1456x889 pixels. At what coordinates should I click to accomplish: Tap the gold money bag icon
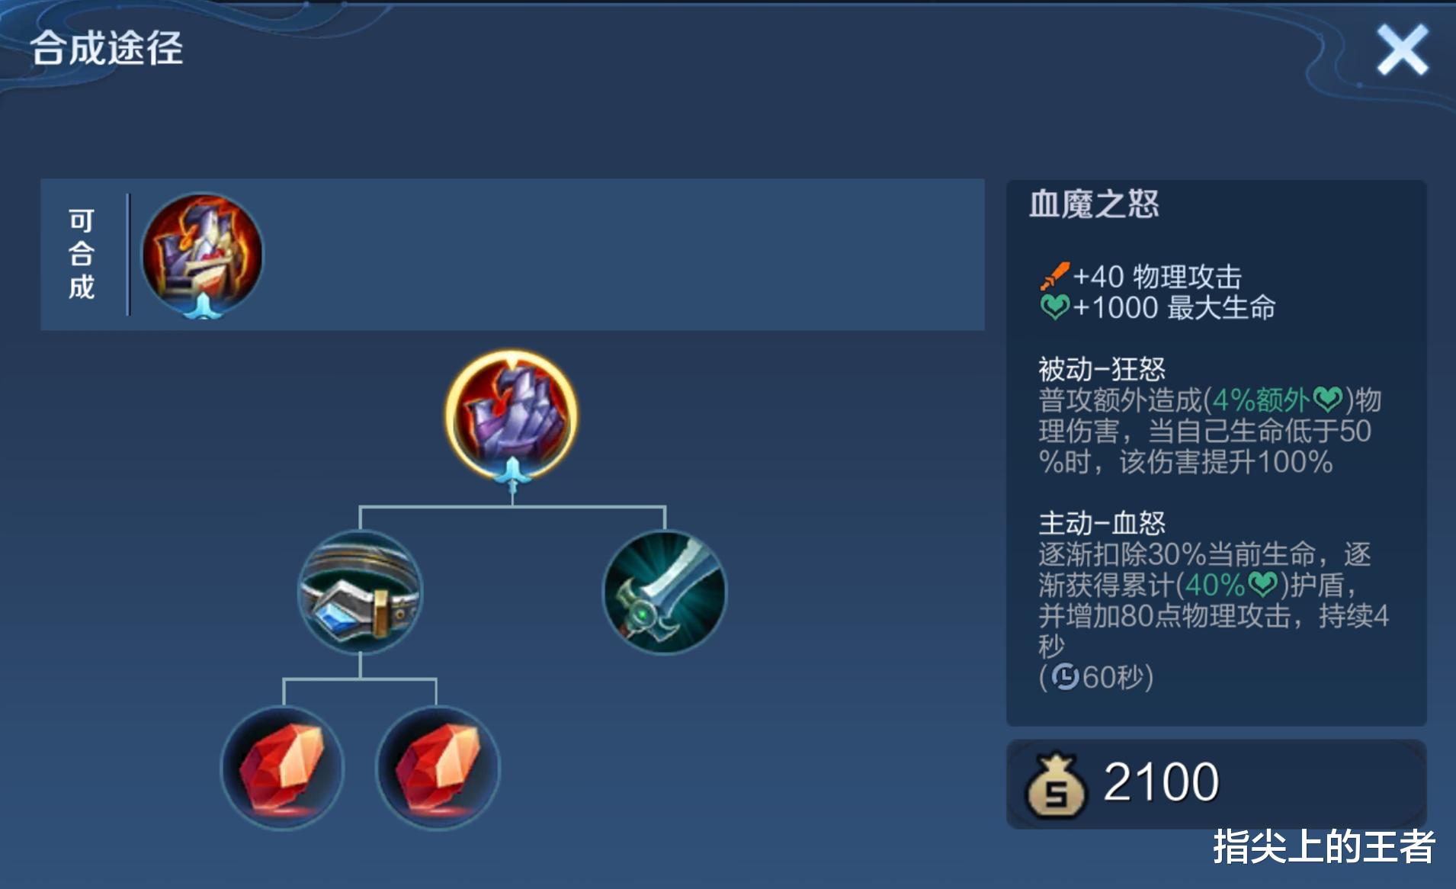click(1056, 785)
